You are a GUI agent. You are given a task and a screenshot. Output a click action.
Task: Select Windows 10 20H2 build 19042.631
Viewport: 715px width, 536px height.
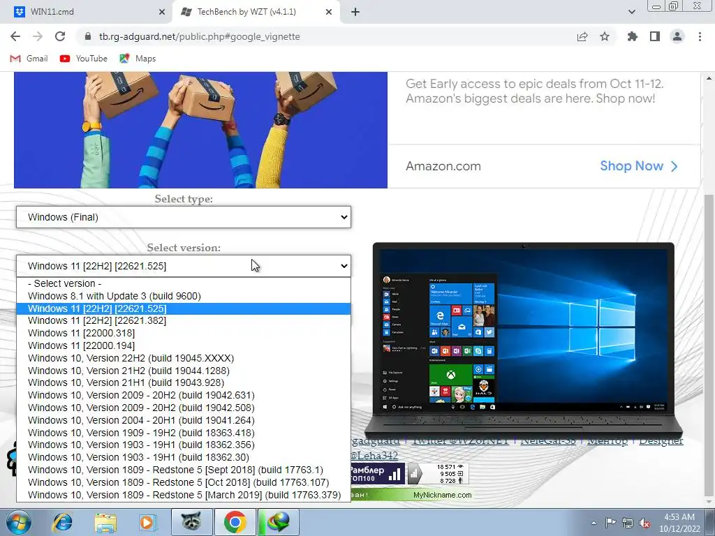click(x=184, y=395)
